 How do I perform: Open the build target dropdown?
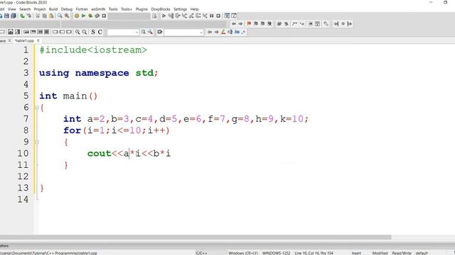(x=129, y=16)
